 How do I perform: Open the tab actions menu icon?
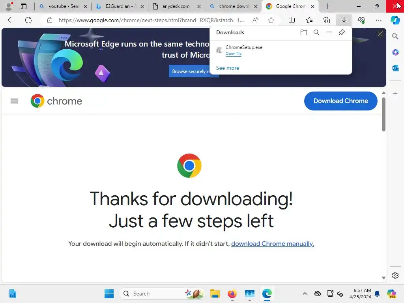(24, 6)
